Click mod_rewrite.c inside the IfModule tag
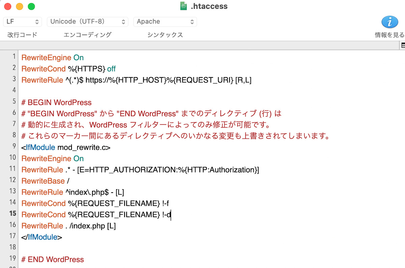The width and height of the screenshot is (405, 268). (83, 147)
